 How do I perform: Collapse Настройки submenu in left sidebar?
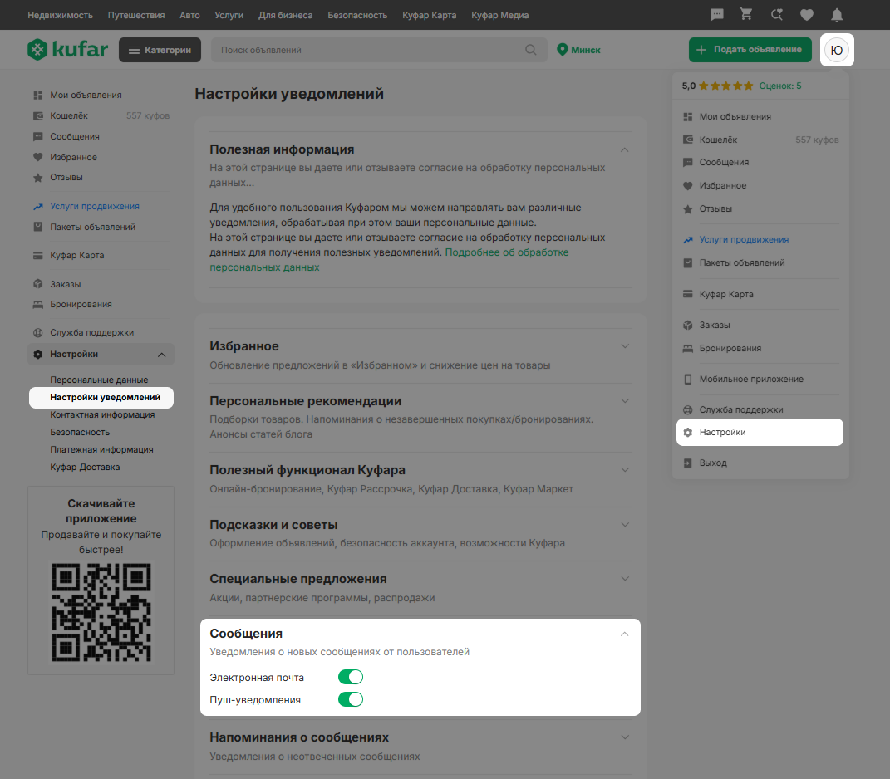[x=162, y=355]
